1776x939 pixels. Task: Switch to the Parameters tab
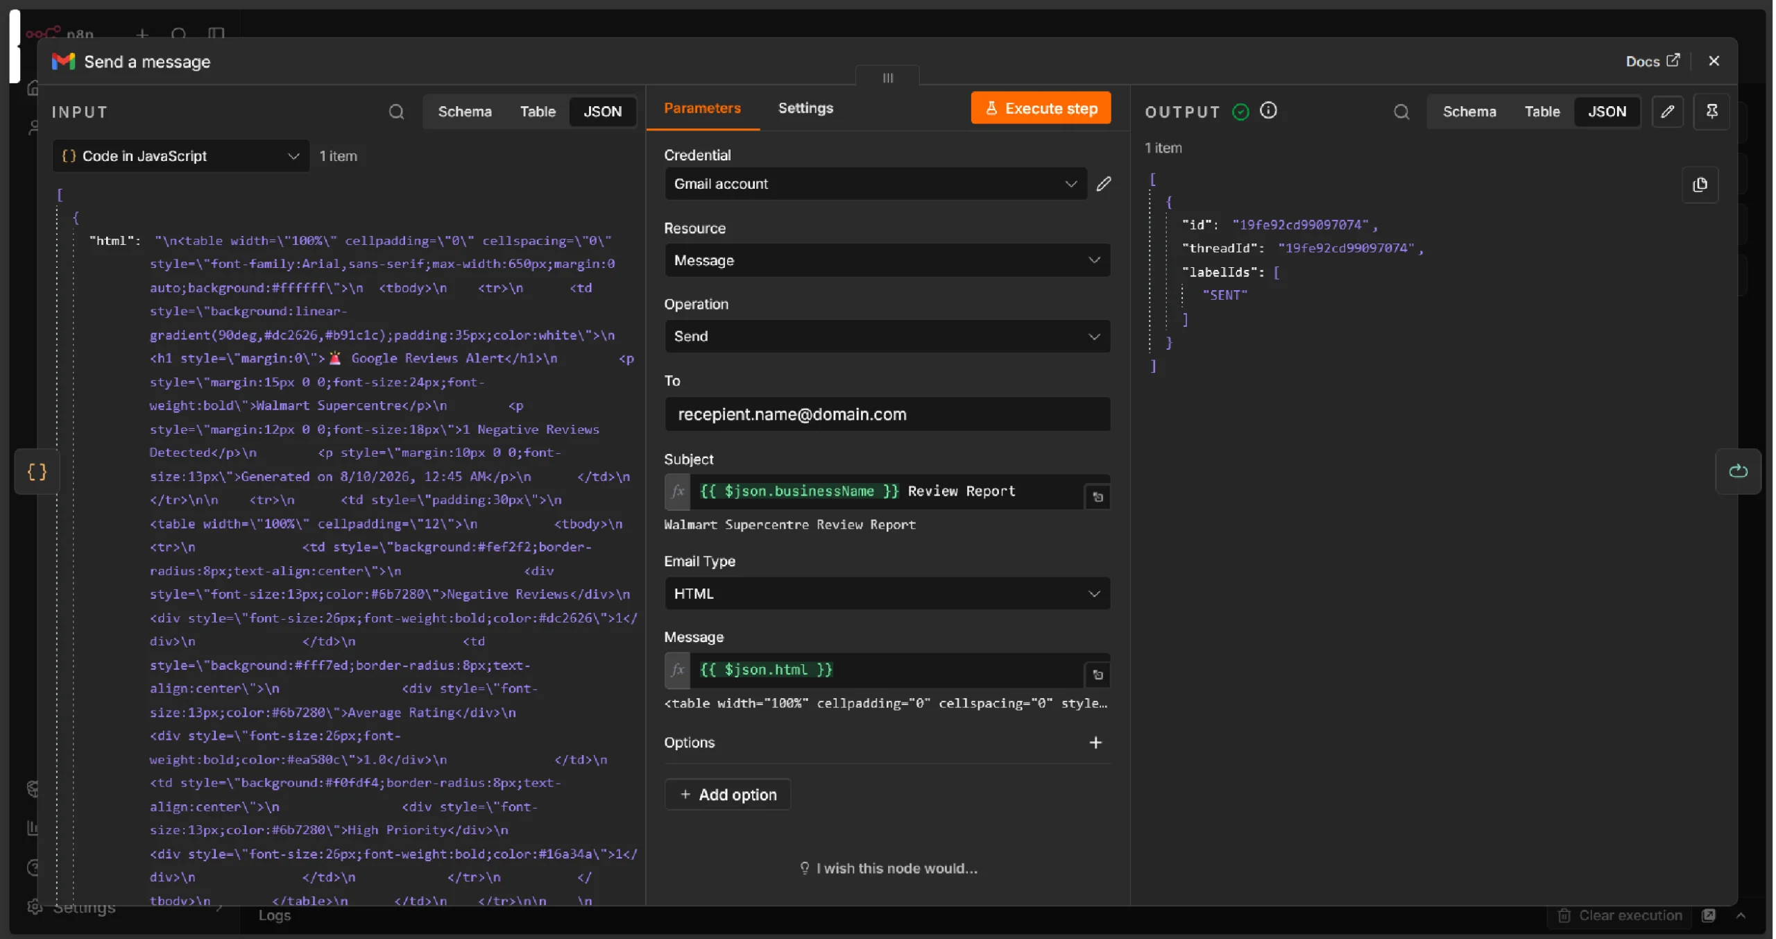(702, 108)
